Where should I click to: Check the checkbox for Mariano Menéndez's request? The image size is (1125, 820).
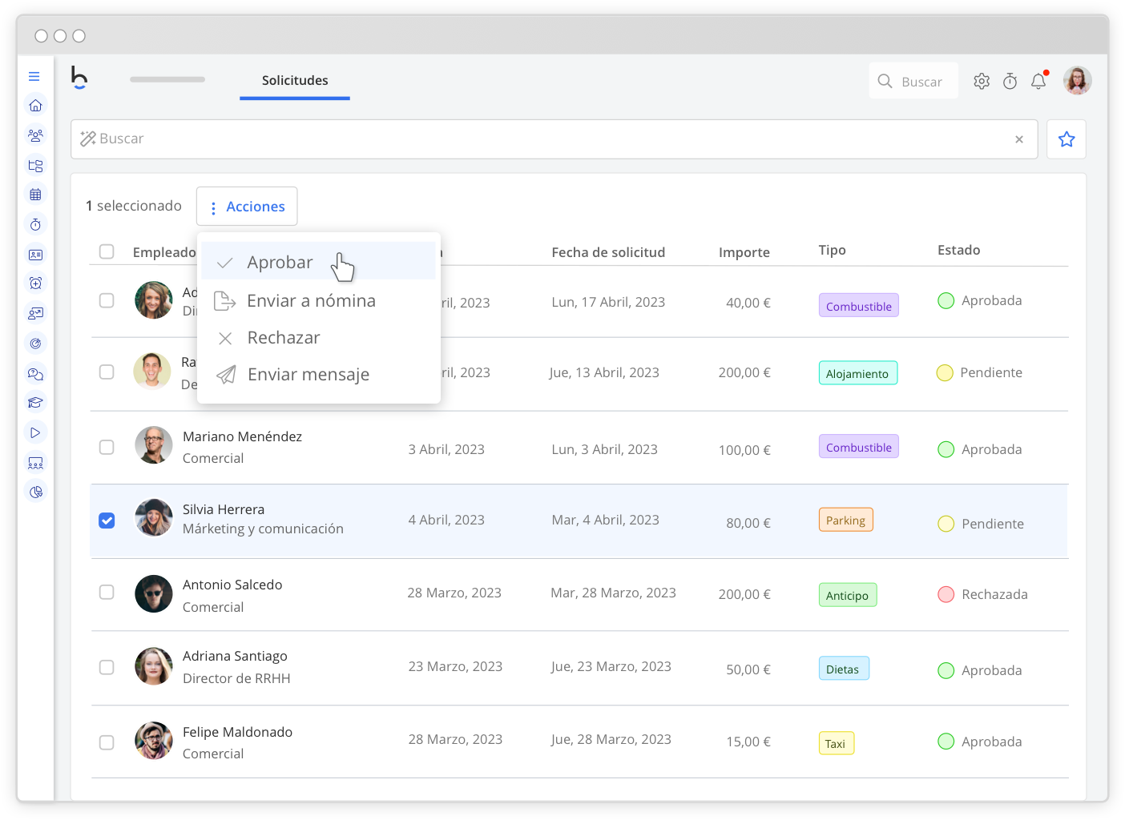107,448
